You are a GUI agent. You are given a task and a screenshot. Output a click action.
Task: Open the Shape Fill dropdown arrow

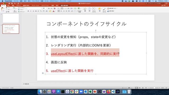click(x=117, y=8)
